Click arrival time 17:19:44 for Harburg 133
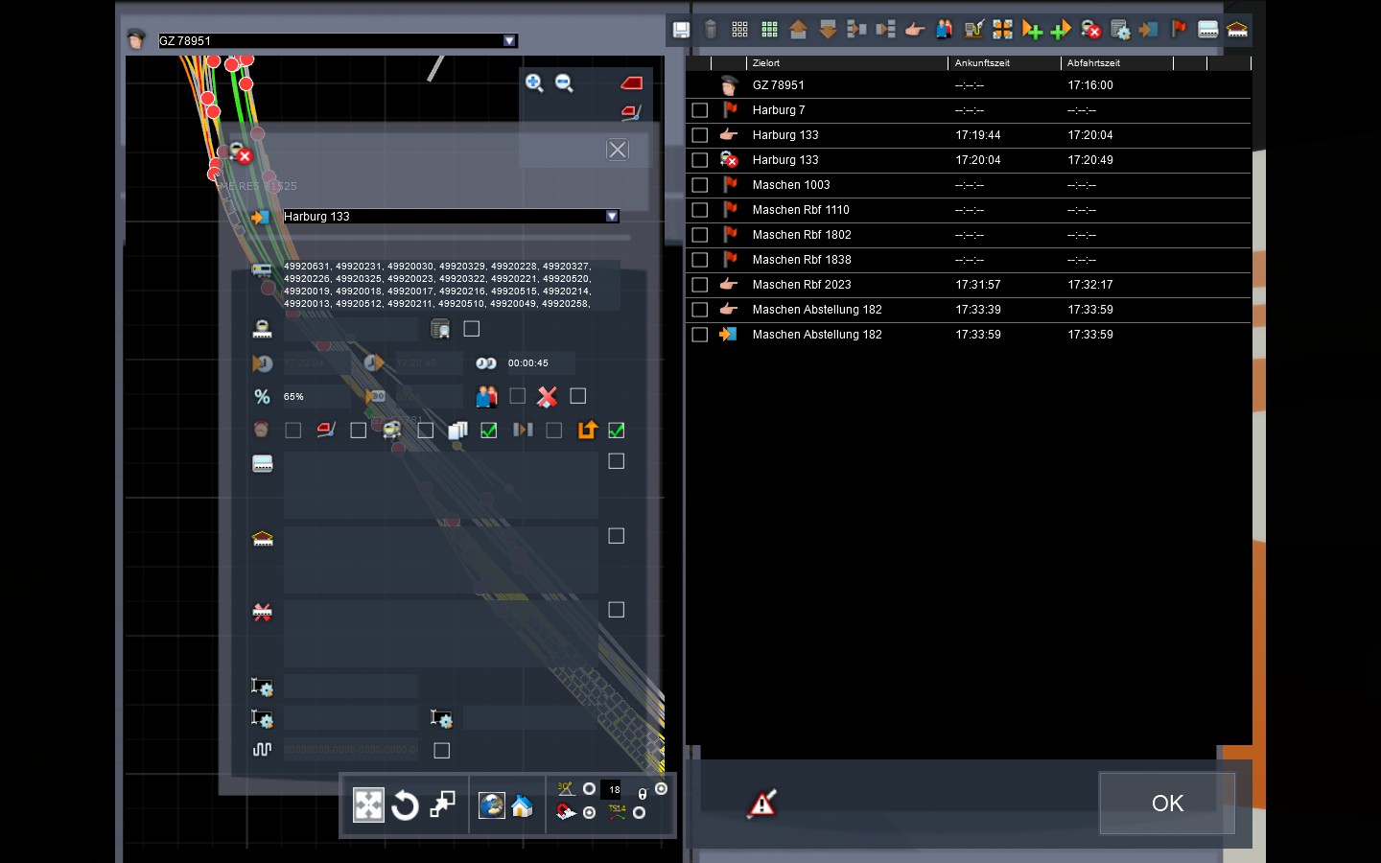Viewport: 1381px width, 863px height. coord(978,135)
